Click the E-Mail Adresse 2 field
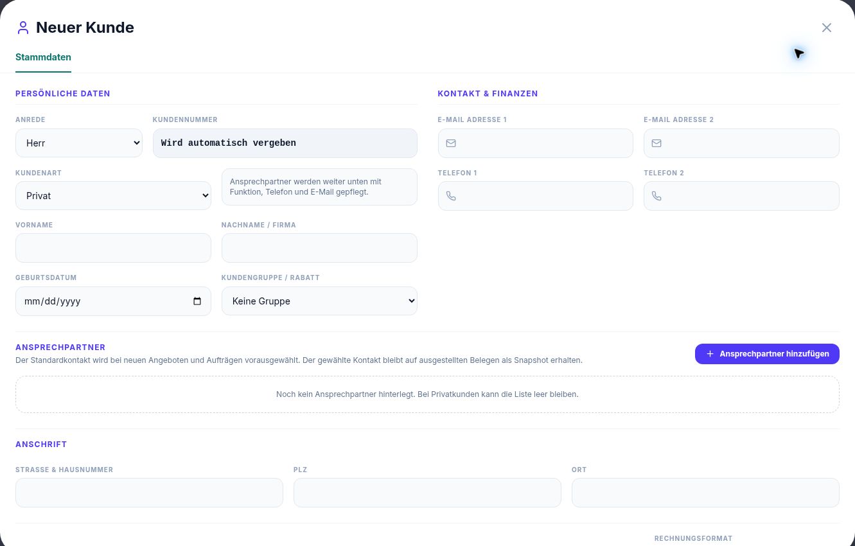Screen dimensions: 855x546 pyautogui.click(x=741, y=143)
